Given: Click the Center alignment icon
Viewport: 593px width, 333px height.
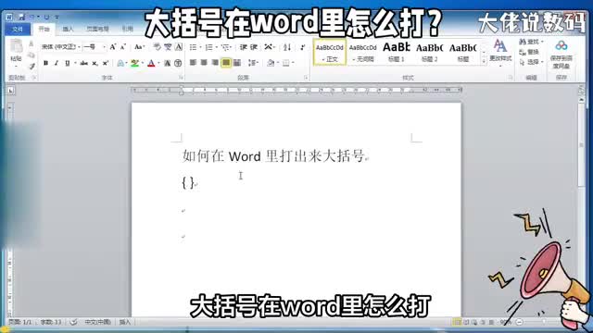Looking at the screenshot, I should click(x=204, y=63).
